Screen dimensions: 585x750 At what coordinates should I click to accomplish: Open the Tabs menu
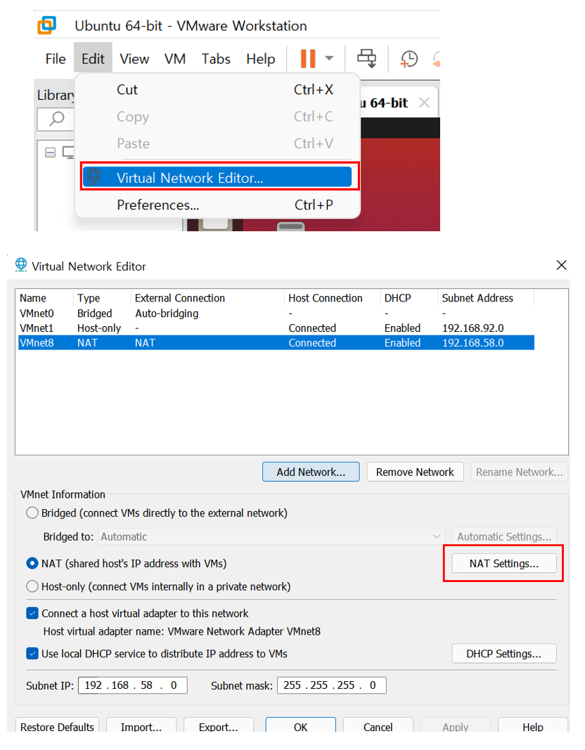pyautogui.click(x=216, y=59)
